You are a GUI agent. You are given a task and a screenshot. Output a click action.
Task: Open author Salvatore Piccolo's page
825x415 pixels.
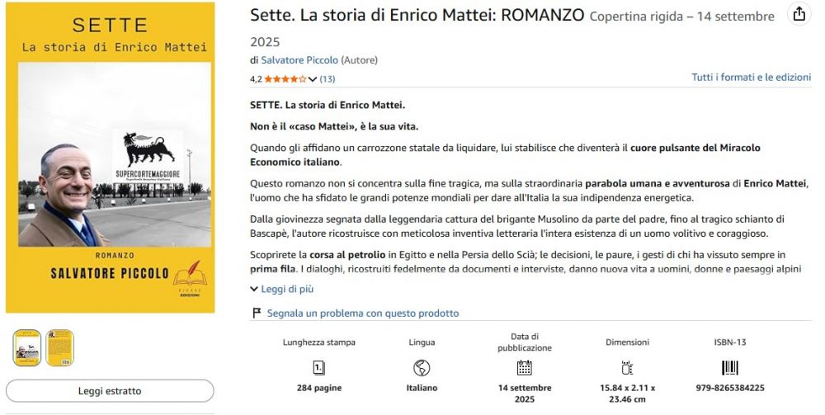[299, 60]
